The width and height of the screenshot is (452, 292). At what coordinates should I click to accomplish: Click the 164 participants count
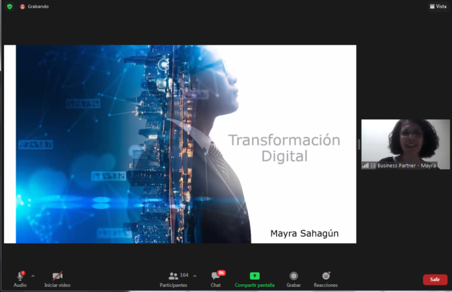[x=184, y=275]
